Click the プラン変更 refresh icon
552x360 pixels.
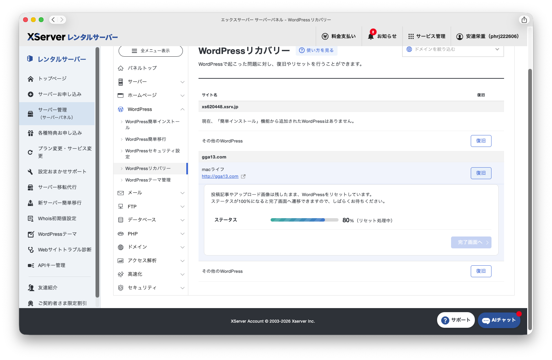[x=31, y=152]
